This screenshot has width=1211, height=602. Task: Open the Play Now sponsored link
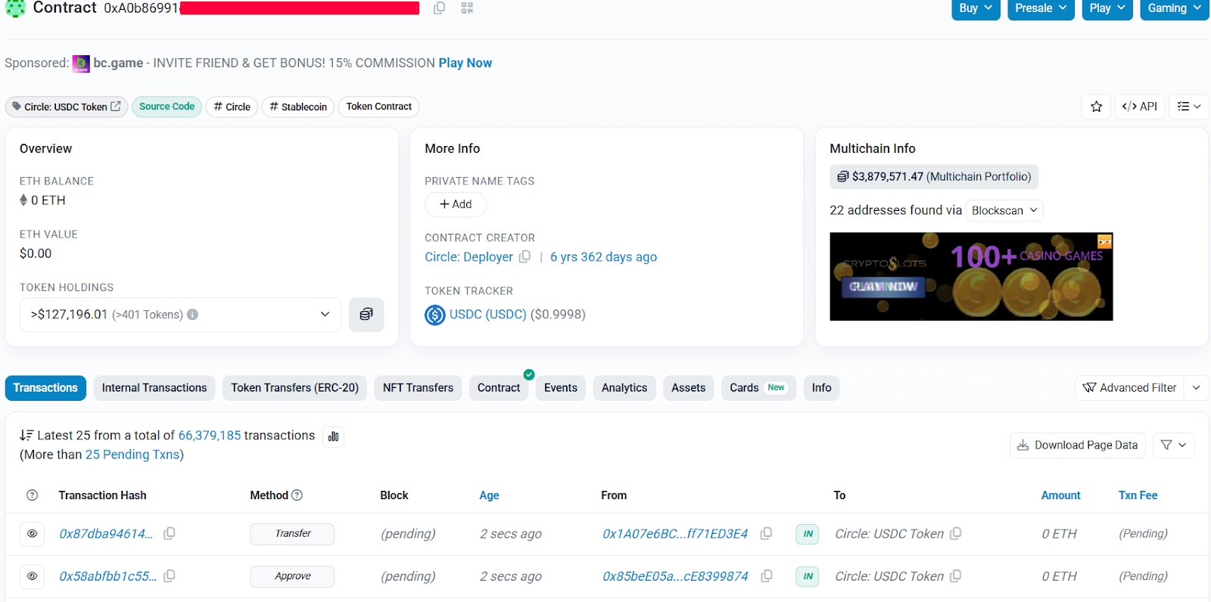pyautogui.click(x=465, y=64)
